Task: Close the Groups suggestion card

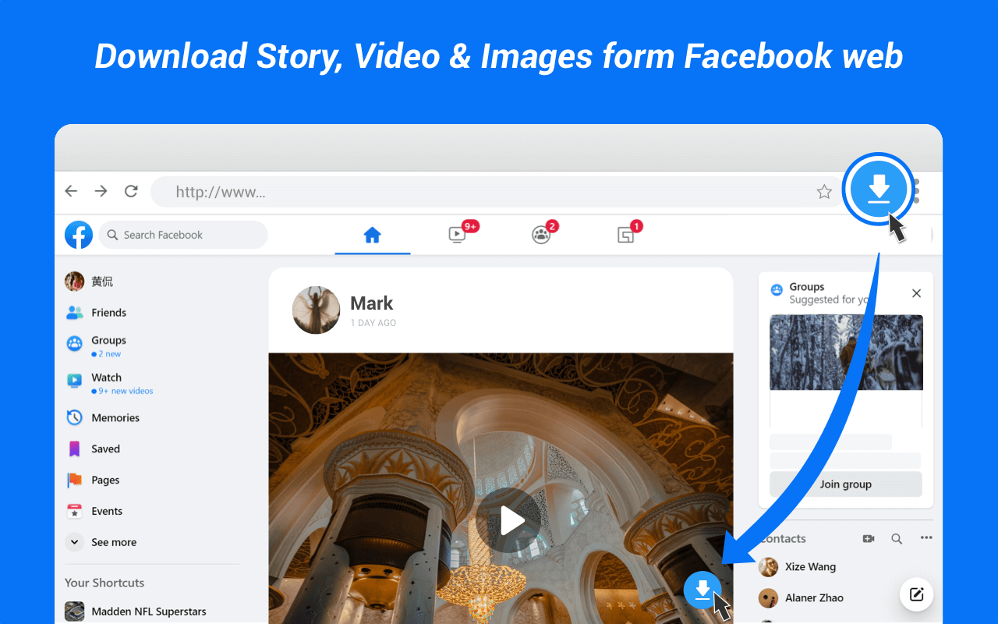Action: (x=917, y=293)
